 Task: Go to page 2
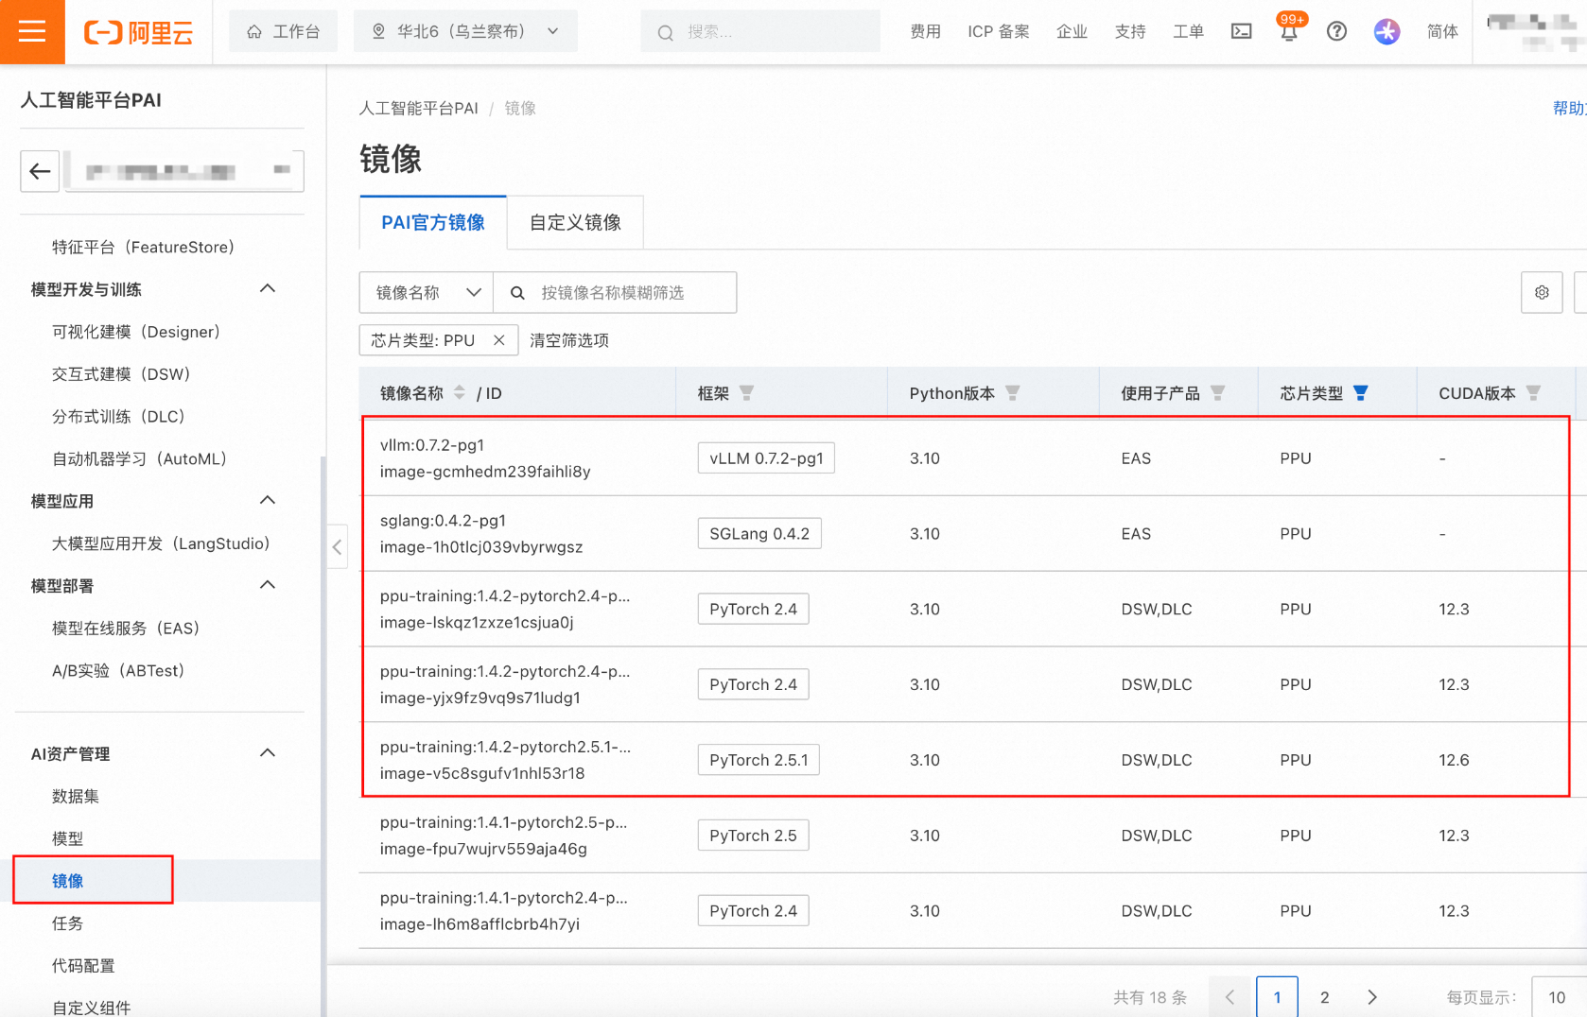[x=1325, y=997]
